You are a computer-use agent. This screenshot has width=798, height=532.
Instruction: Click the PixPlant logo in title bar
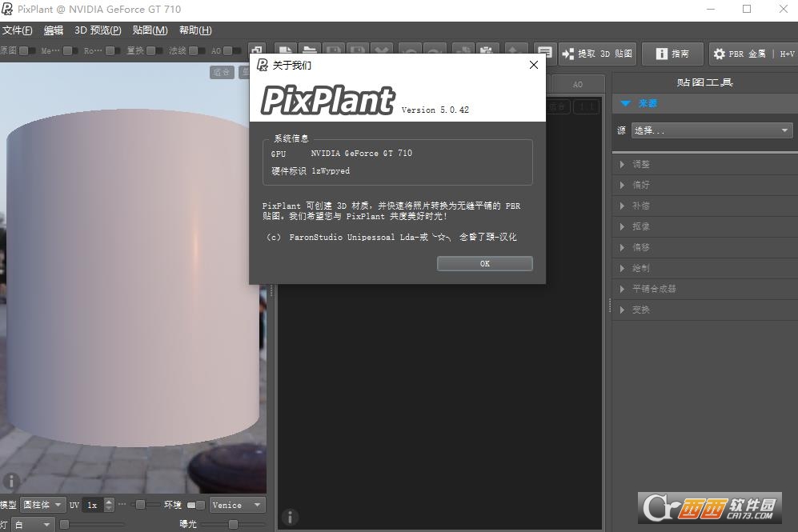[x=7, y=9]
